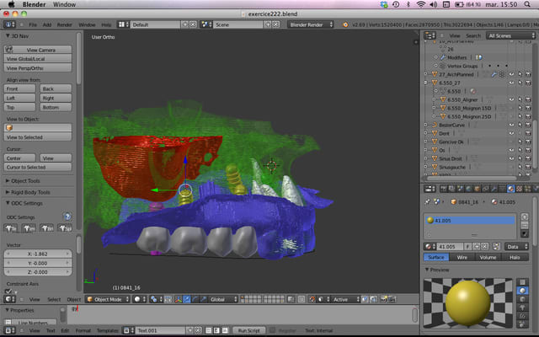Click the blue Z-axis manipulator arrow

tap(185, 158)
